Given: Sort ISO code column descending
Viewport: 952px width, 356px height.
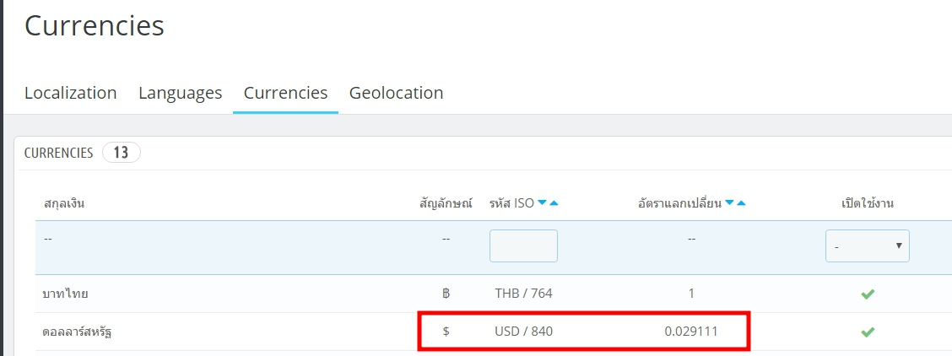Looking at the screenshot, I should click(543, 203).
